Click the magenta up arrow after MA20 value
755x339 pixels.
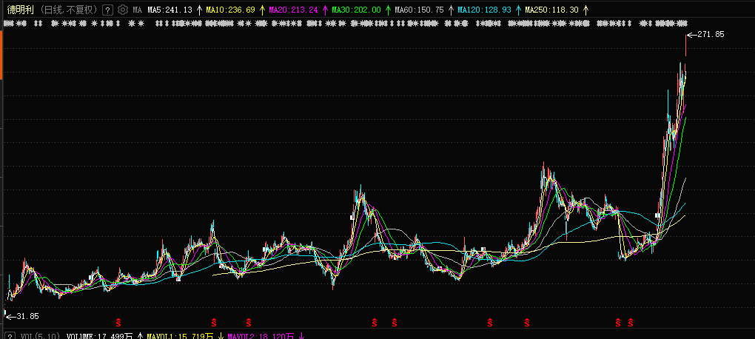[325, 10]
